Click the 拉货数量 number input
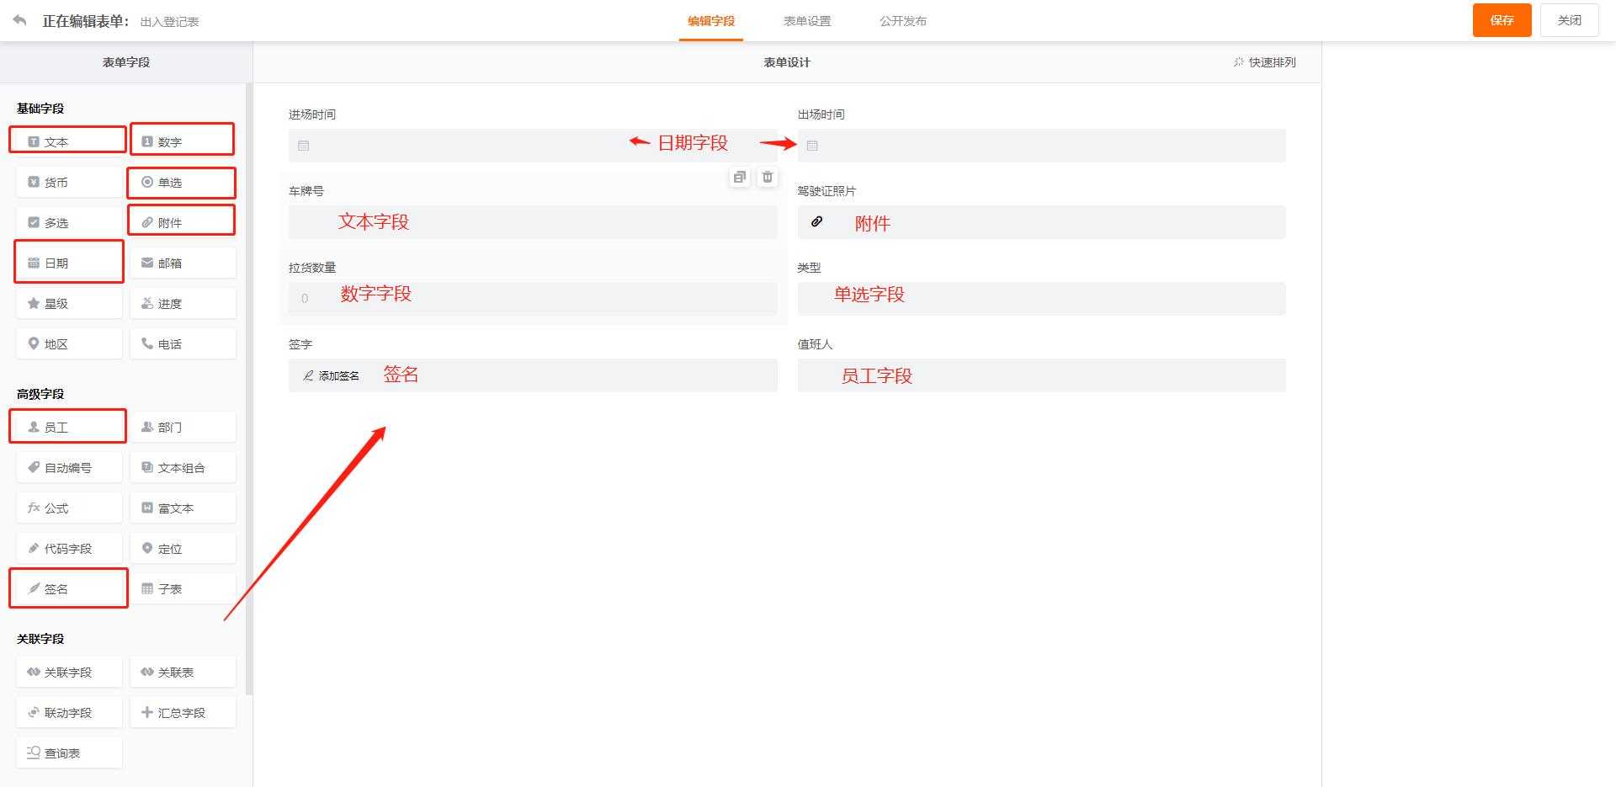The width and height of the screenshot is (1616, 787). pyautogui.click(x=532, y=298)
